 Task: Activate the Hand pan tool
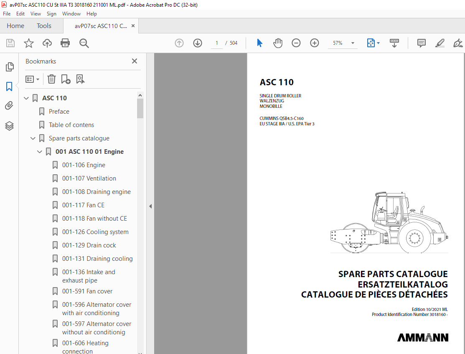(278, 43)
